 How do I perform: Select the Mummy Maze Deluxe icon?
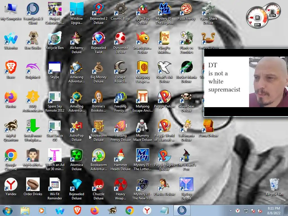click(x=142, y=130)
